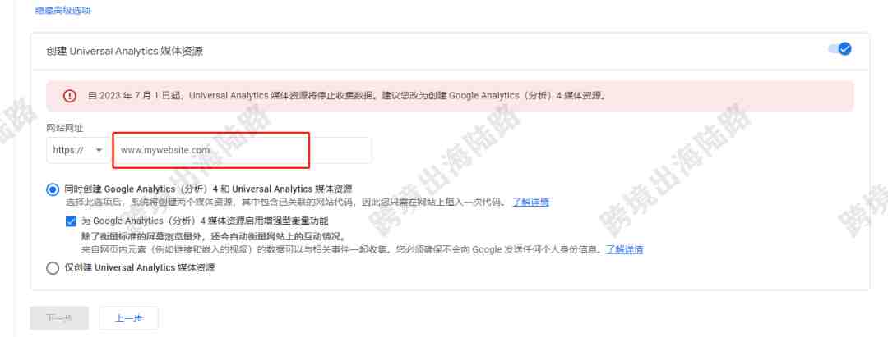This screenshot has height=337, width=888.
Task: Click label 同时创建 Google Analytics 4 和 Universal Analytics
Action: click(209, 189)
